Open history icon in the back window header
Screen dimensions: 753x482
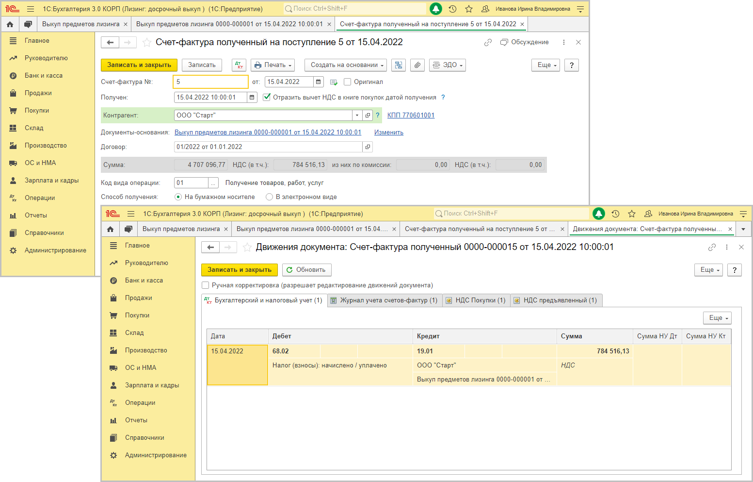coord(452,9)
